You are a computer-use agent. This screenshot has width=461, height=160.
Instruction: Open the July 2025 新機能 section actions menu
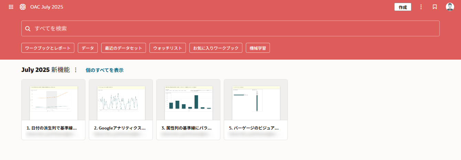76,70
